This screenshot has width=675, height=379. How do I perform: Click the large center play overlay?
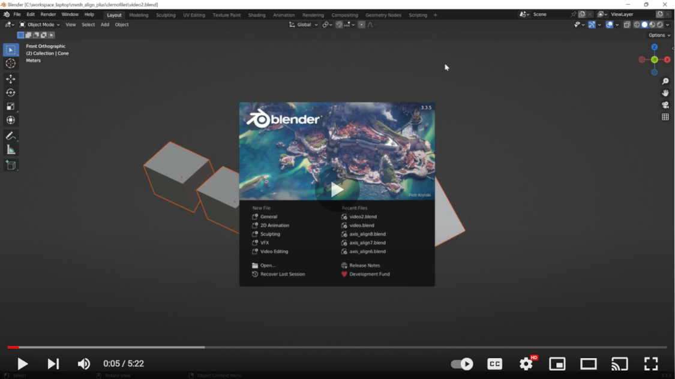click(337, 189)
